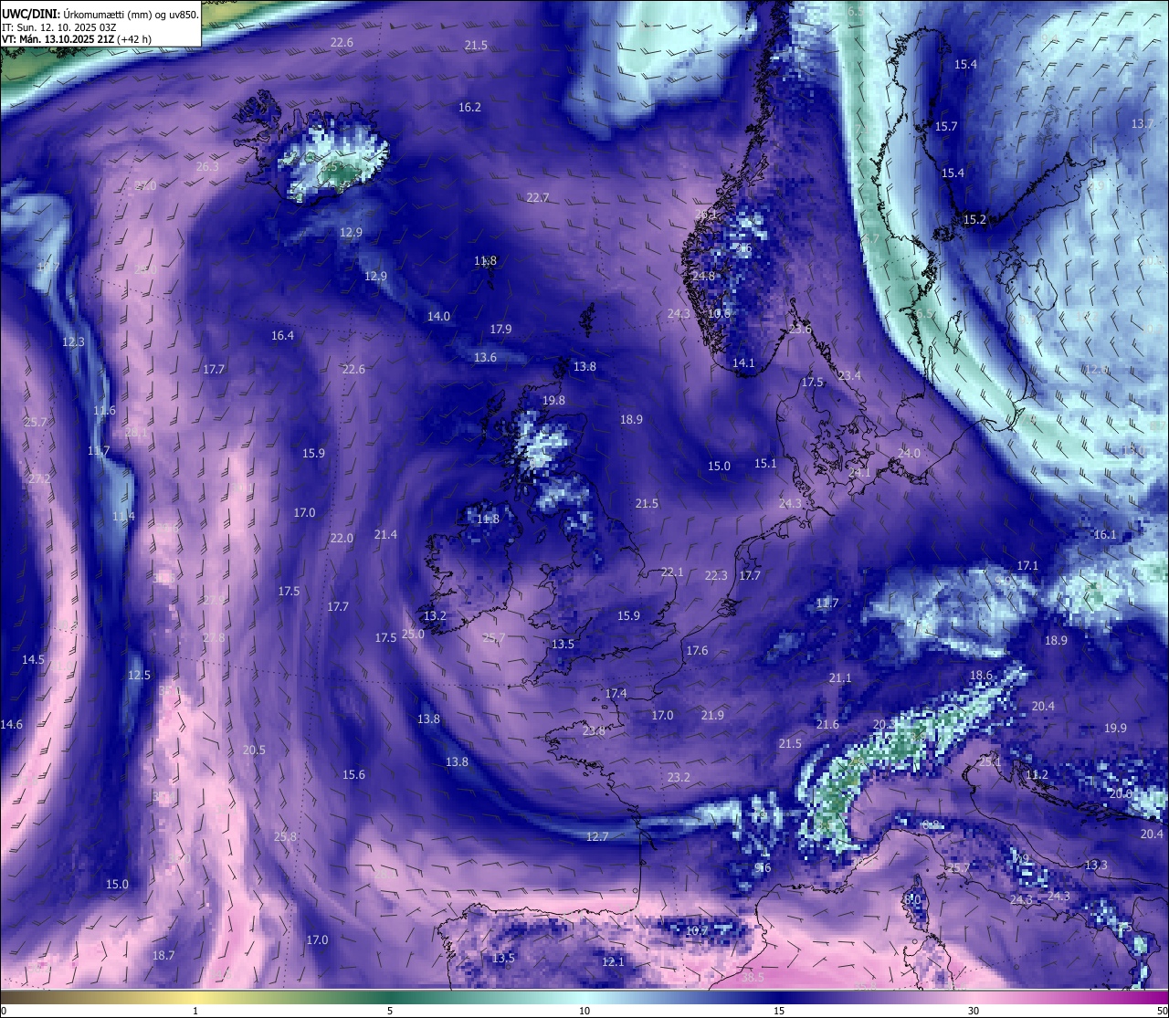1169x1018 pixels.
Task: Click the 25.0 map value
Action: tap(413, 634)
